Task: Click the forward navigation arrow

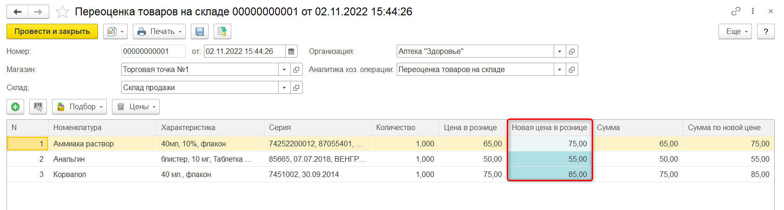Action: [39, 12]
